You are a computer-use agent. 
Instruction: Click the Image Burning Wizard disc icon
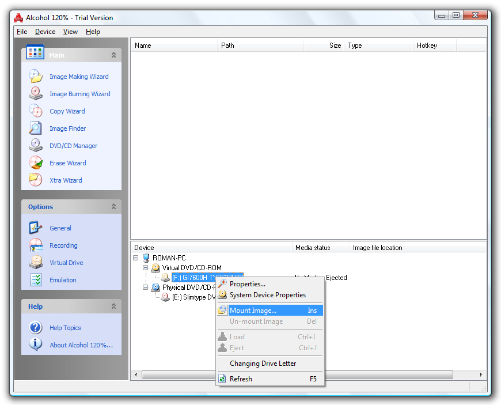pos(36,94)
